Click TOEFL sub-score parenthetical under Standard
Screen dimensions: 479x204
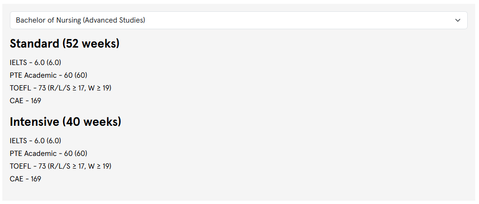[80, 88]
